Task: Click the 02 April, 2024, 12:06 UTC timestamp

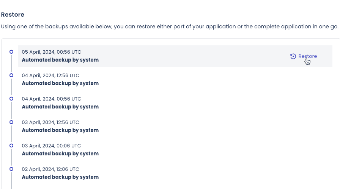Action: [x=50, y=169]
